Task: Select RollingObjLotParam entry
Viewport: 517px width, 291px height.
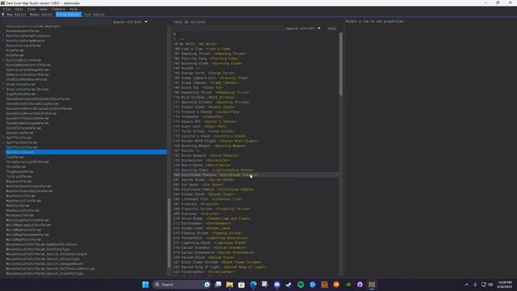Action: pos(23,60)
